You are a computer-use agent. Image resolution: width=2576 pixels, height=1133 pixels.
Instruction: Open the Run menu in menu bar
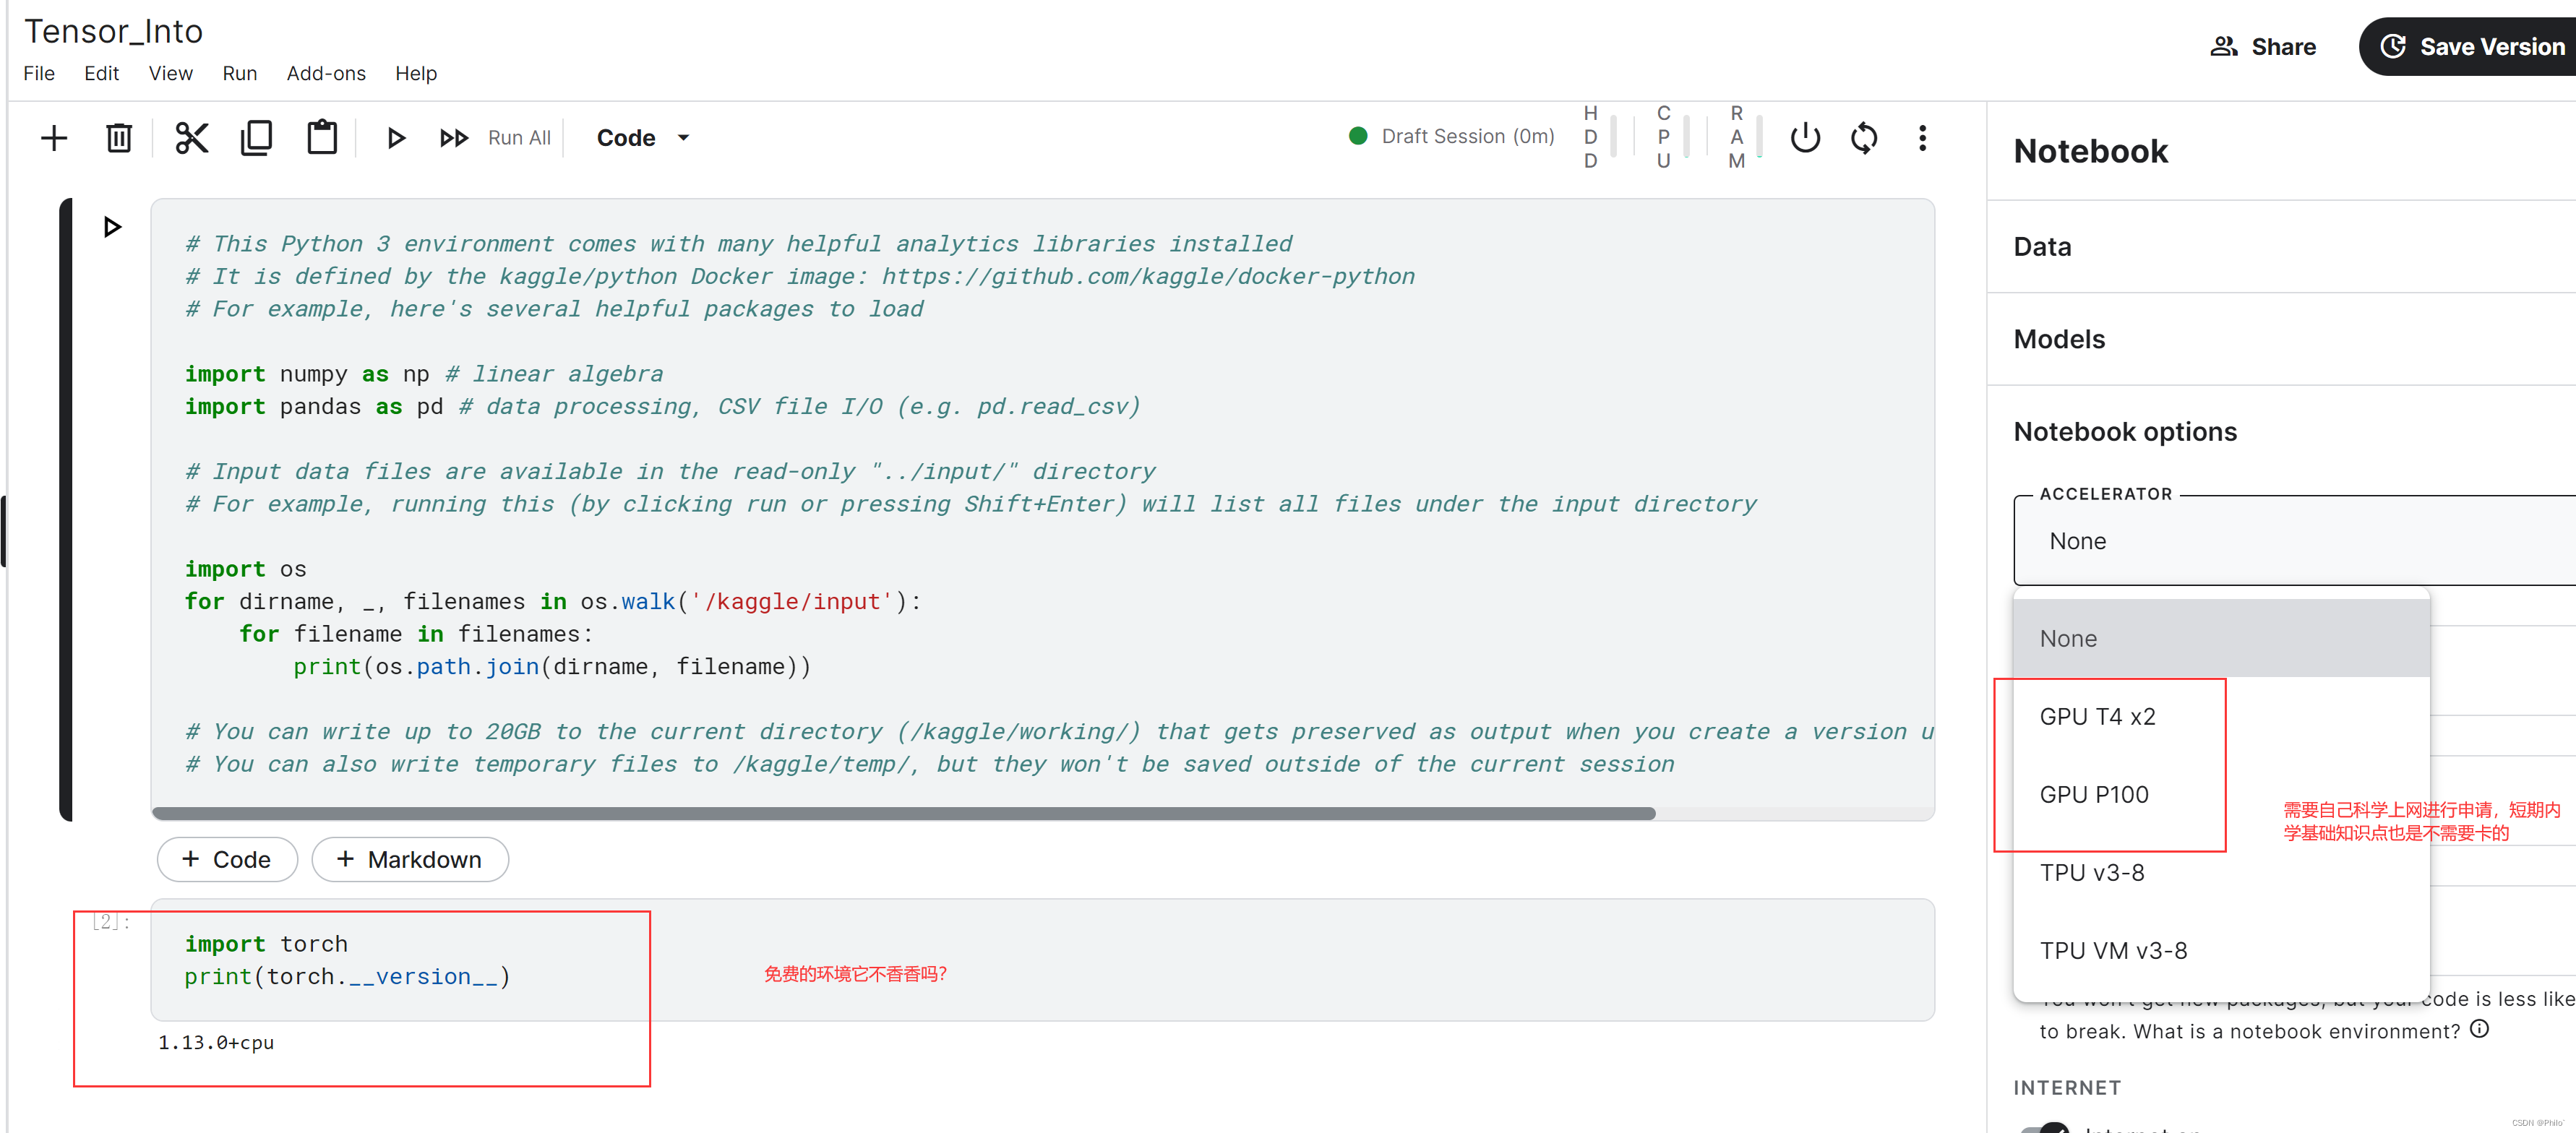click(235, 72)
